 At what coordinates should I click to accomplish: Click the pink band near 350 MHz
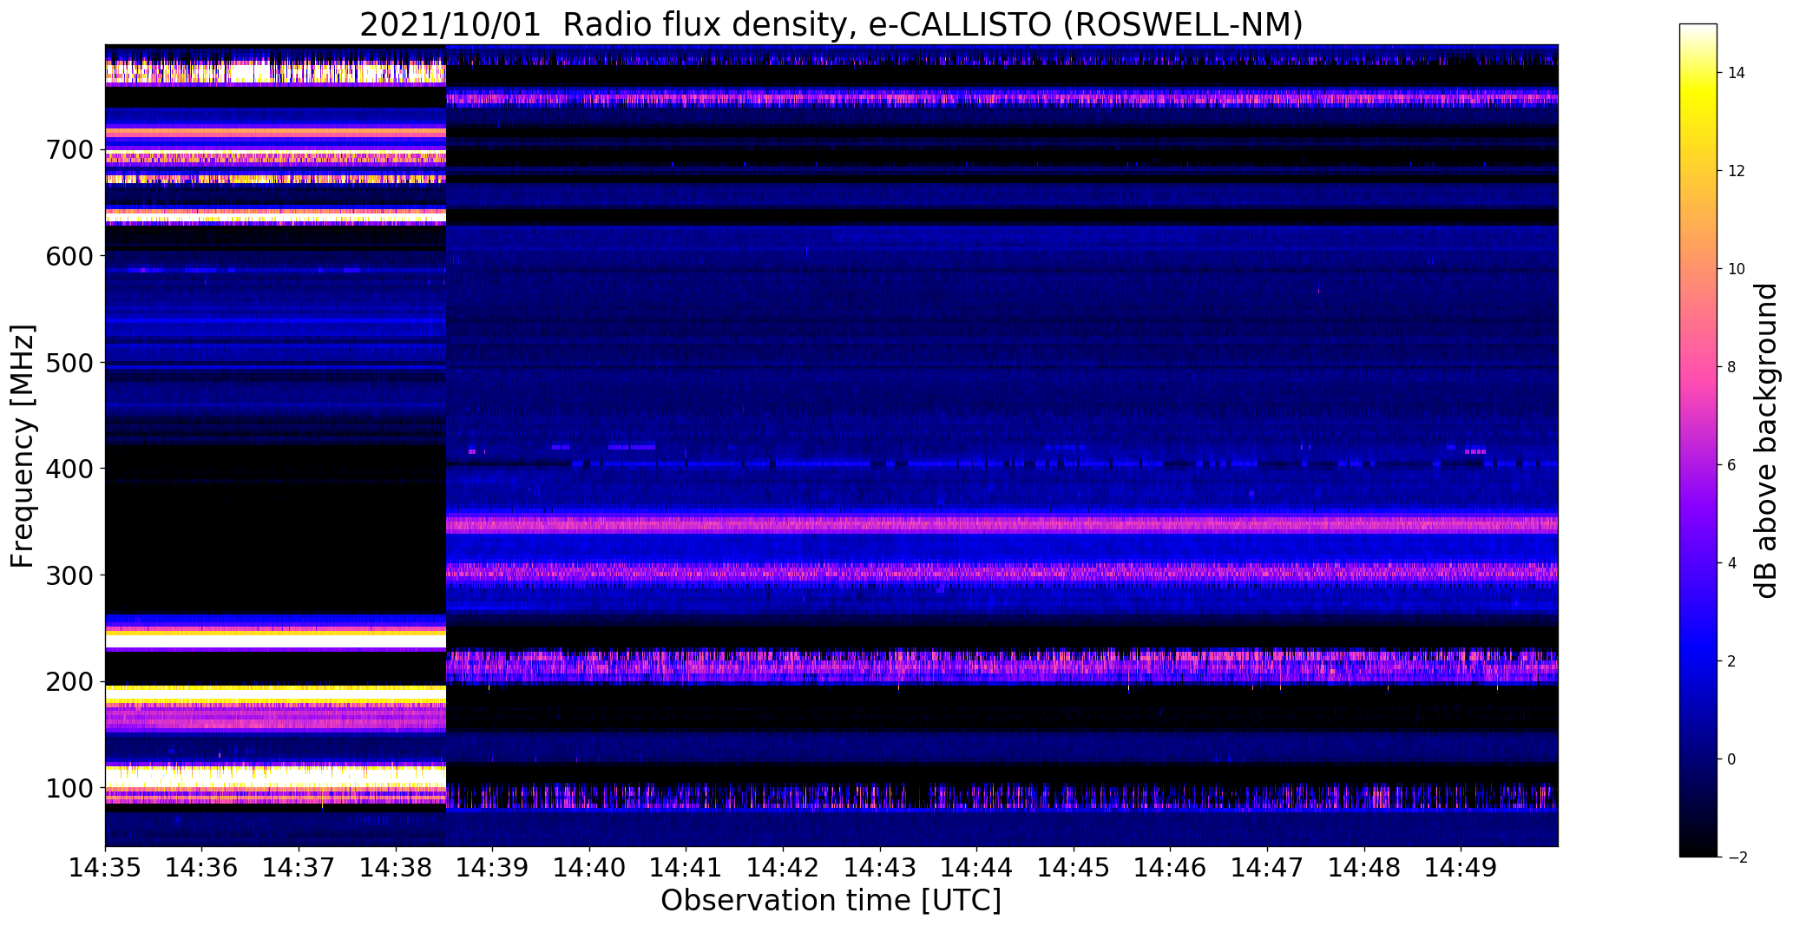[1002, 524]
